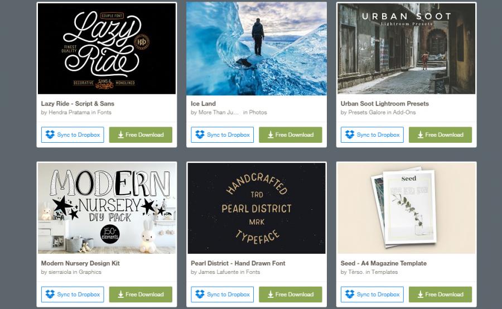Click Dropbox icon under Ice Land photo
The height and width of the screenshot is (309, 502).
[x=200, y=134]
